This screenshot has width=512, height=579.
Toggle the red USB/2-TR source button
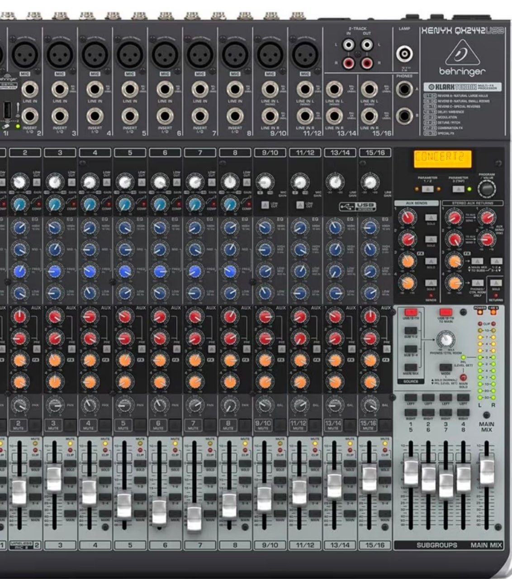[x=410, y=312]
